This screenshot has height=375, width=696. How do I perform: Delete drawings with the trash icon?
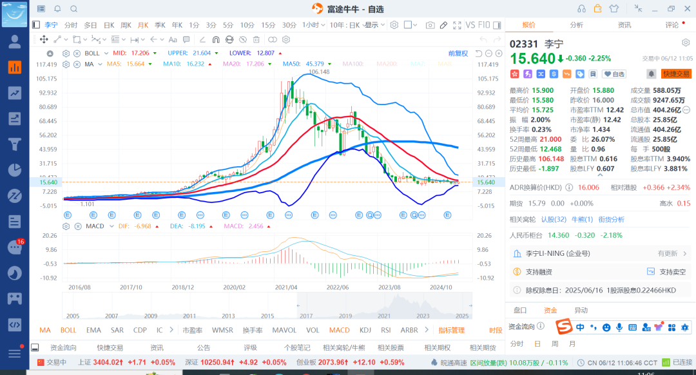[x=256, y=39]
